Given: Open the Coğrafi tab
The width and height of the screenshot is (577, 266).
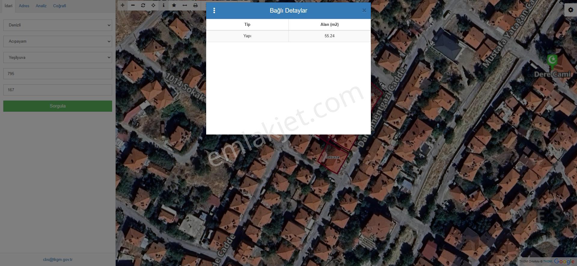Looking at the screenshot, I should [x=60, y=6].
